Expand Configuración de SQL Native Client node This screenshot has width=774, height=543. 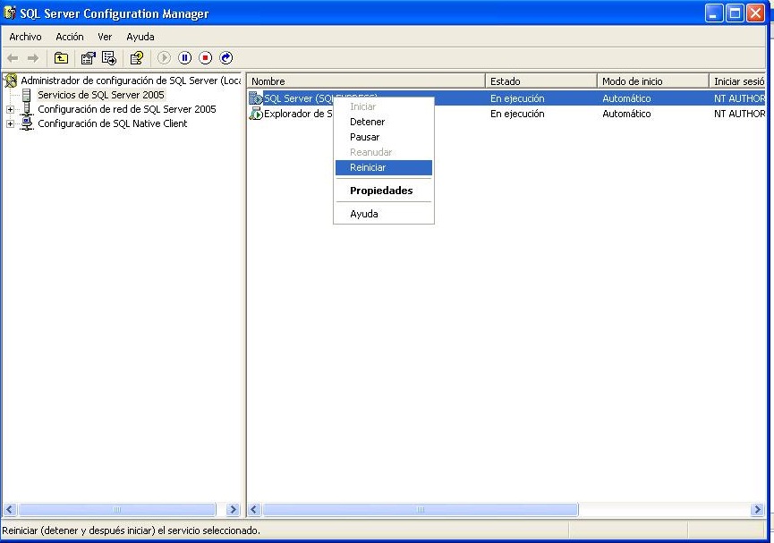(x=10, y=123)
